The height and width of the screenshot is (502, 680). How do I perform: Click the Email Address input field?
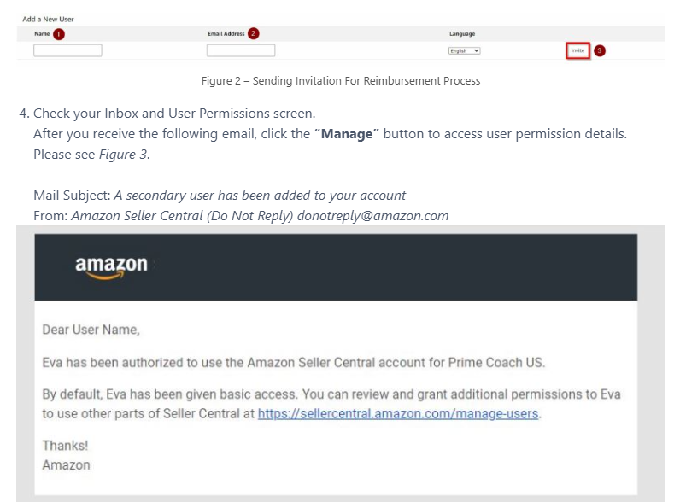tap(241, 51)
